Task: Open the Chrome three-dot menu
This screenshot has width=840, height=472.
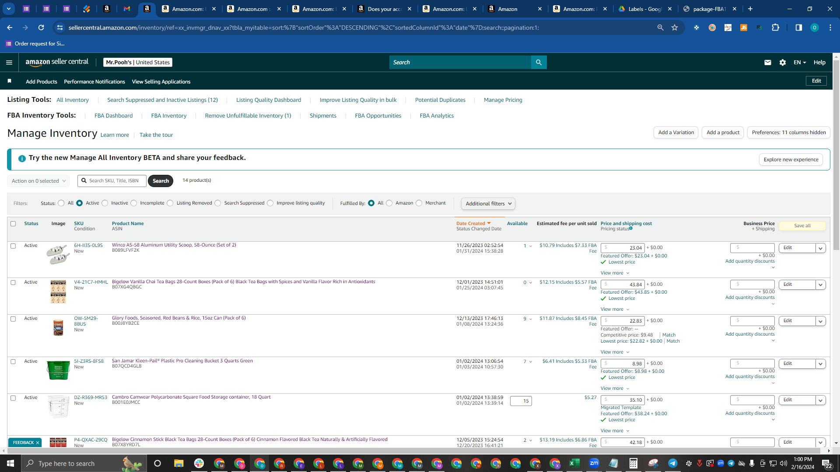Action: [830, 28]
